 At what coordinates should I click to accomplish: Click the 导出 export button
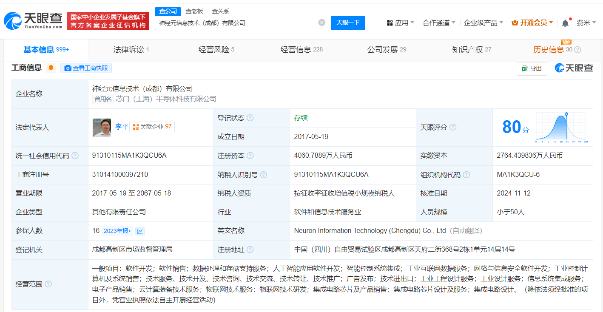pos(532,68)
